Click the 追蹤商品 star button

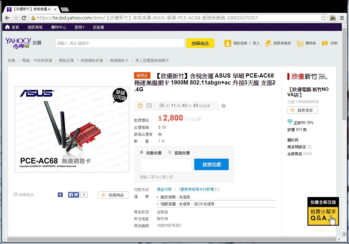pos(113,195)
